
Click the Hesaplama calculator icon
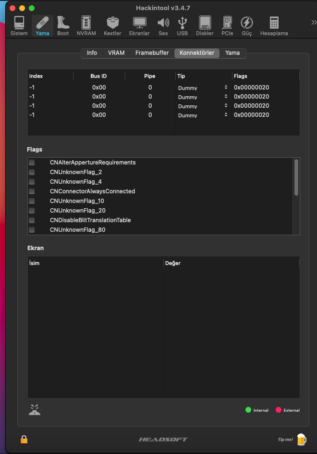pos(274,25)
